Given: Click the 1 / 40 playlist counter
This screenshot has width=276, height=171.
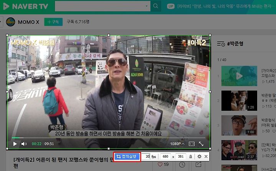Looking at the screenshot, I should pos(222,60).
